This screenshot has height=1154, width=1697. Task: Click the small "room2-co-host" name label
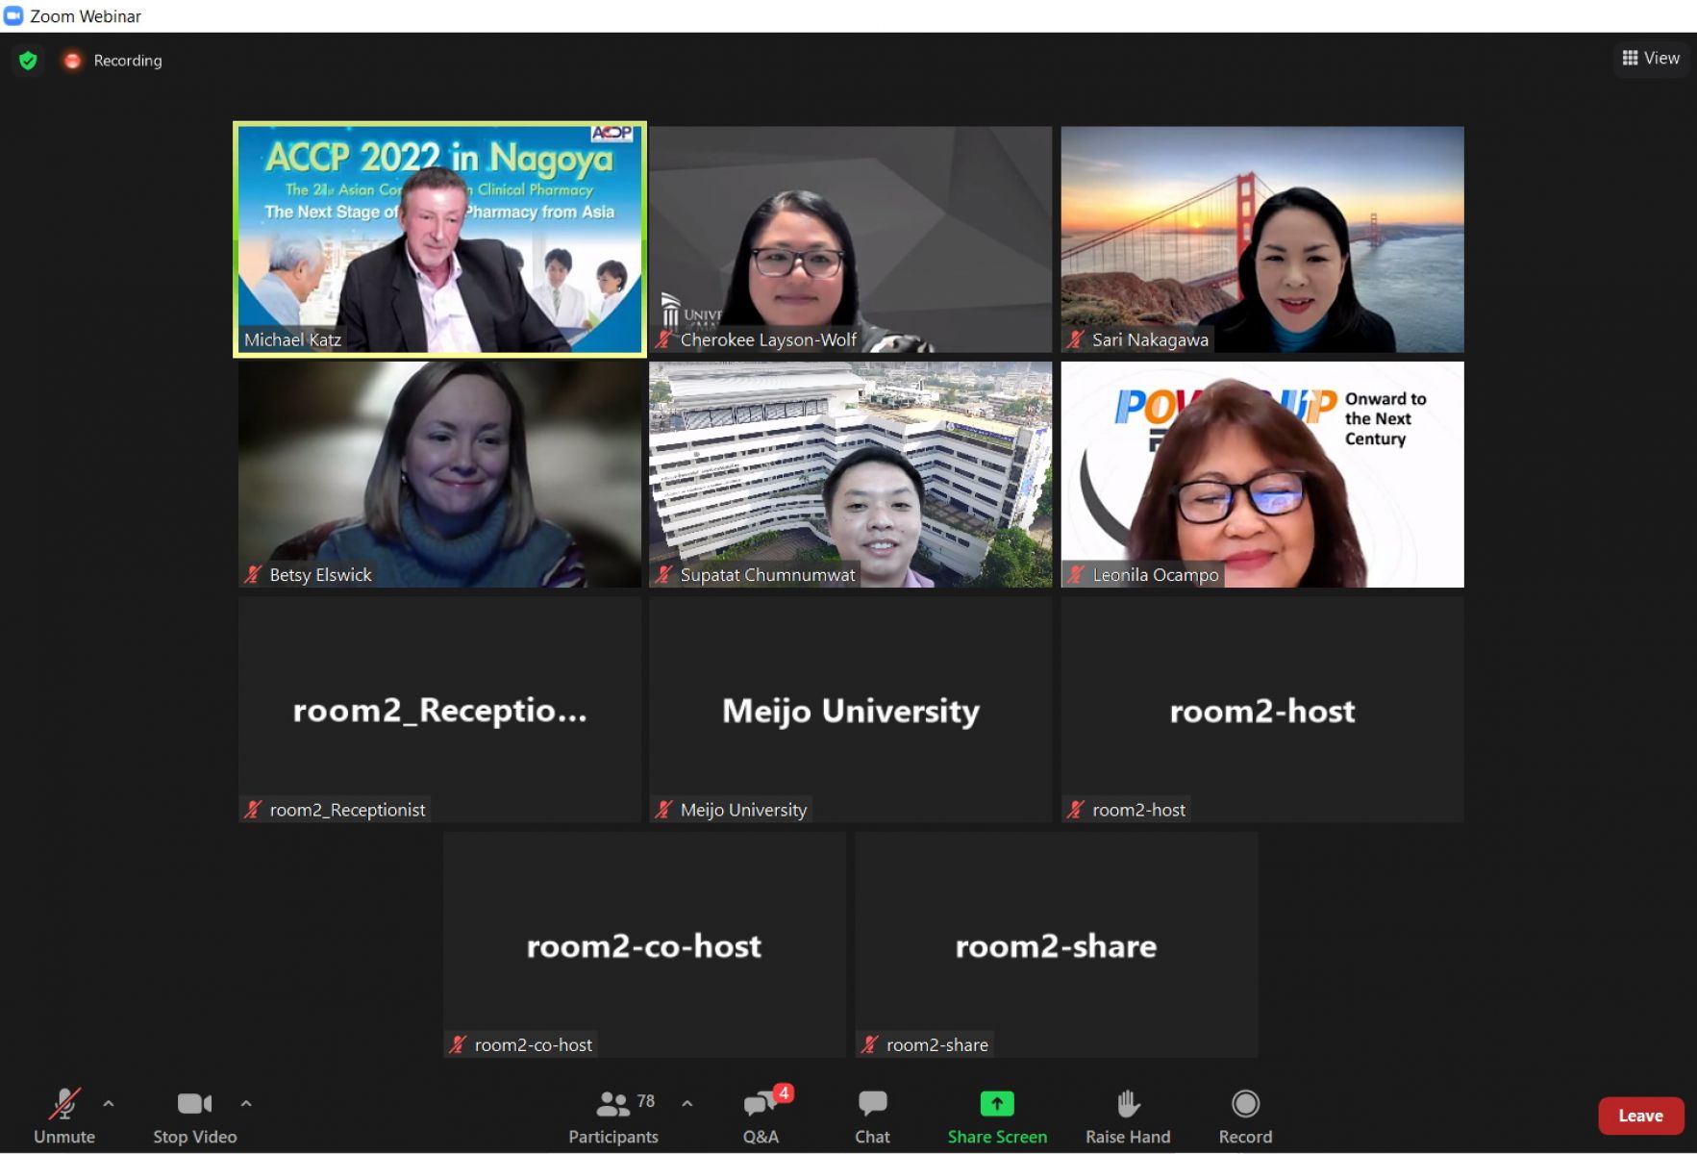(533, 1044)
